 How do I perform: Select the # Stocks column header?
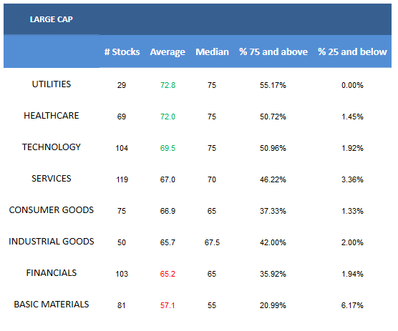point(122,51)
